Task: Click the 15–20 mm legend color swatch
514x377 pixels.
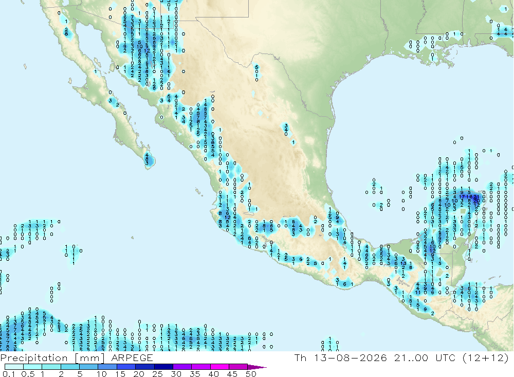Action: pos(126,367)
